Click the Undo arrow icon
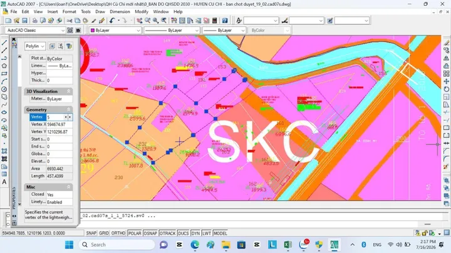 click(x=112, y=21)
